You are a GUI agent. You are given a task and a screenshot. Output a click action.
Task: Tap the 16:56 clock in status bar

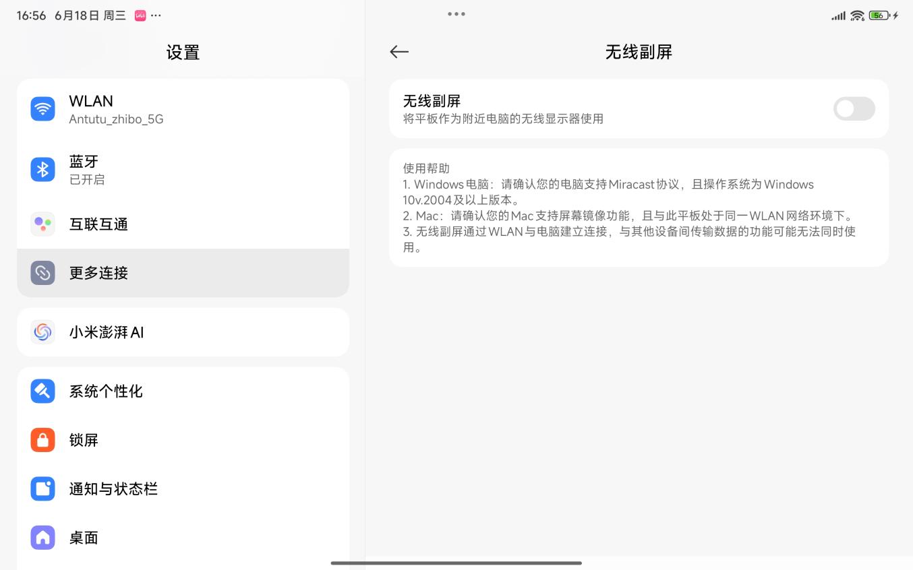coord(31,15)
